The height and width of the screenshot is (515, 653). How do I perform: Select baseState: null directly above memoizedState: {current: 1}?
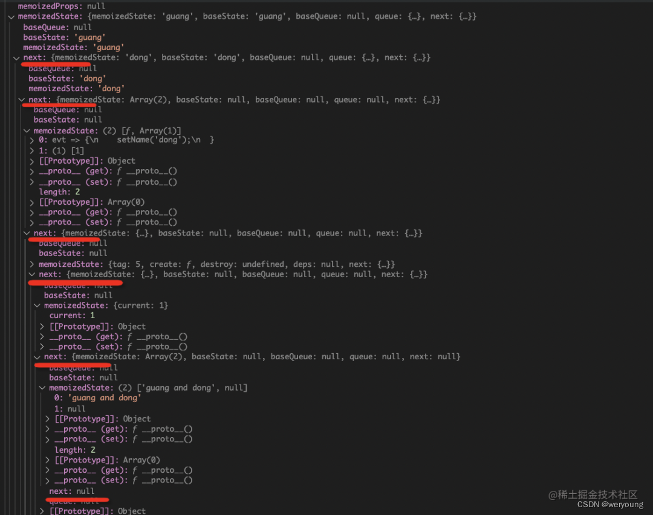pyautogui.click(x=78, y=295)
